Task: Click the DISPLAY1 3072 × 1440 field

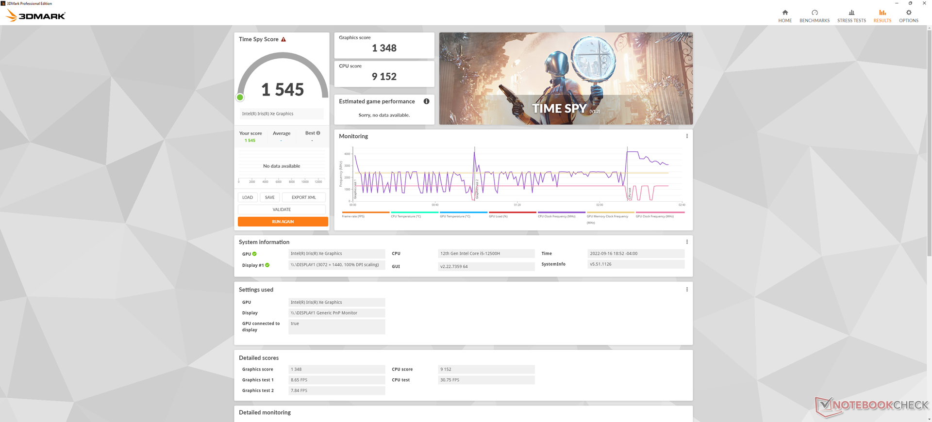Action: pos(337,265)
